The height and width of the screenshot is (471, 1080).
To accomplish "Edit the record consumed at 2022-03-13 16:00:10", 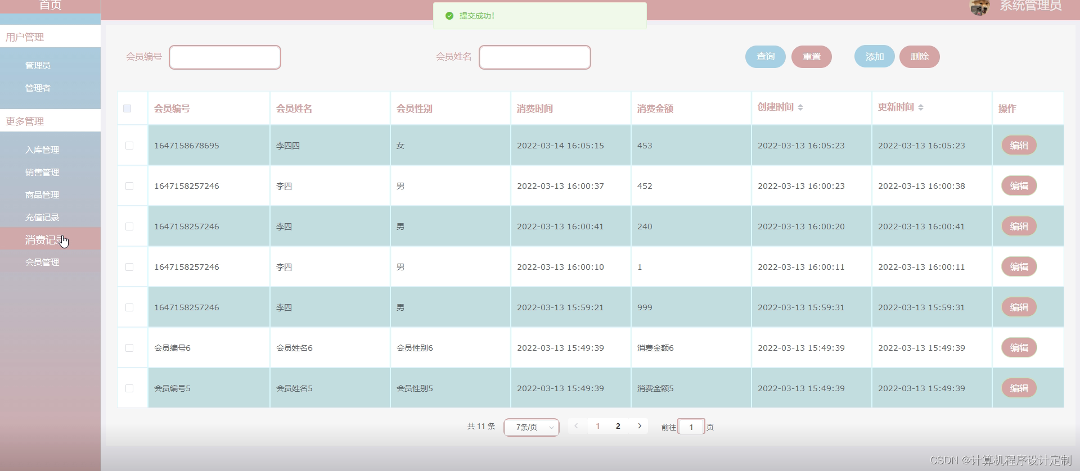I will tap(1019, 267).
